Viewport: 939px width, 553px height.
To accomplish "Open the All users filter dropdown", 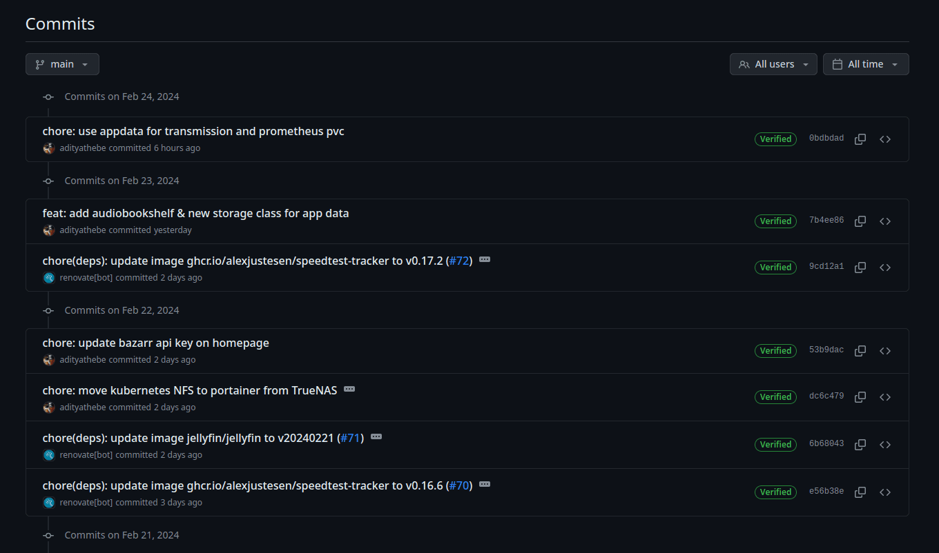I will [x=773, y=64].
